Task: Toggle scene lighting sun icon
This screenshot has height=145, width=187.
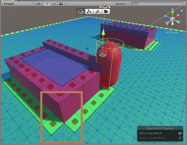Action: (47, 4)
